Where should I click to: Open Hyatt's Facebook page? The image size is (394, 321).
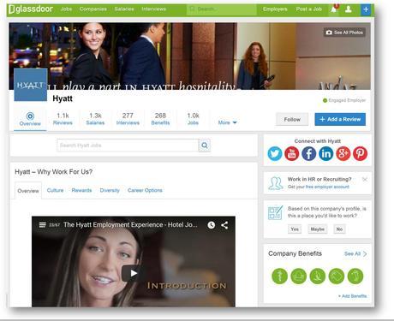coord(309,153)
